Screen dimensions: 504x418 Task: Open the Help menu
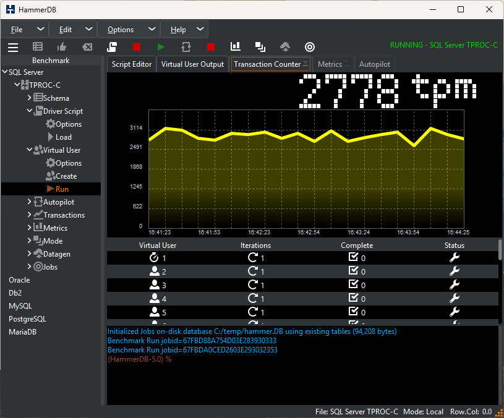tap(184, 30)
